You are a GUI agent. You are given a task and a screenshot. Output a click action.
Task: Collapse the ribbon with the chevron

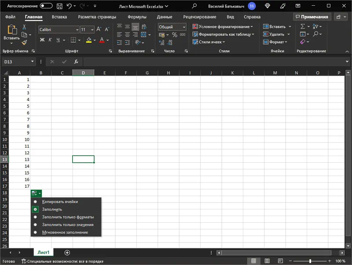pos(347,52)
